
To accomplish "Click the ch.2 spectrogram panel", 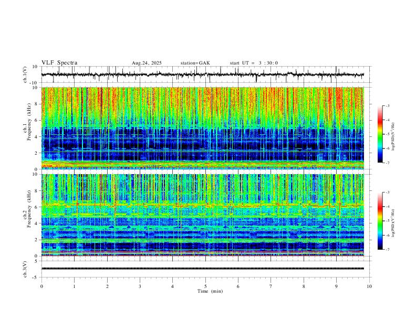I will tap(203, 215).
